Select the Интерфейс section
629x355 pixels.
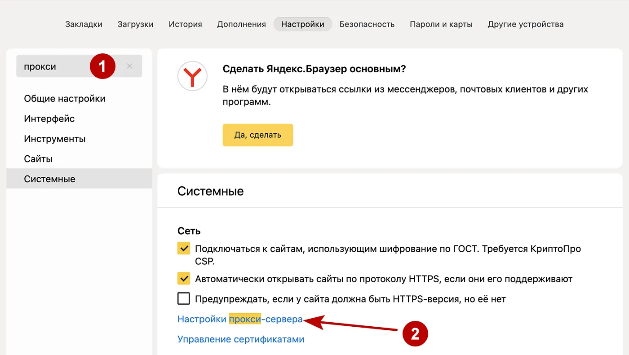coord(49,118)
